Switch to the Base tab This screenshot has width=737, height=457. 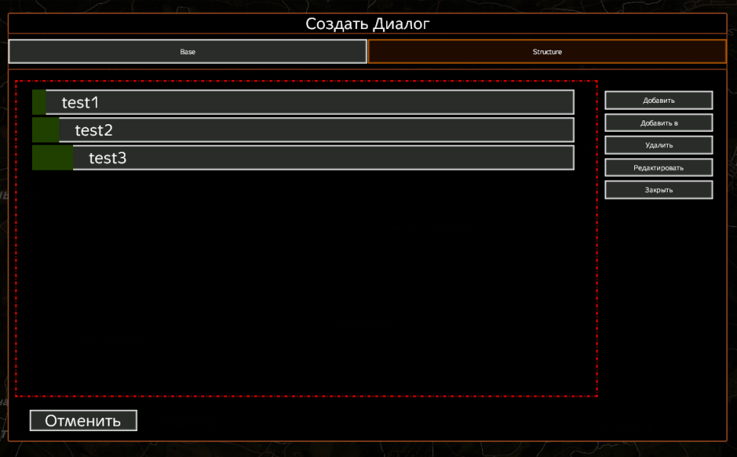click(187, 52)
